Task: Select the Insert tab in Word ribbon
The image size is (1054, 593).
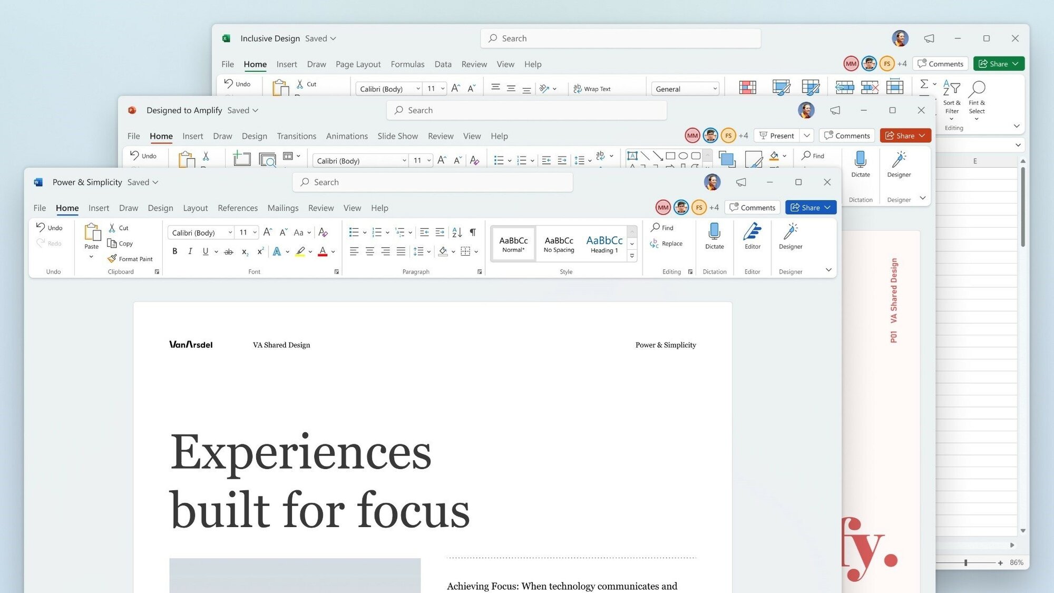Action: [97, 208]
